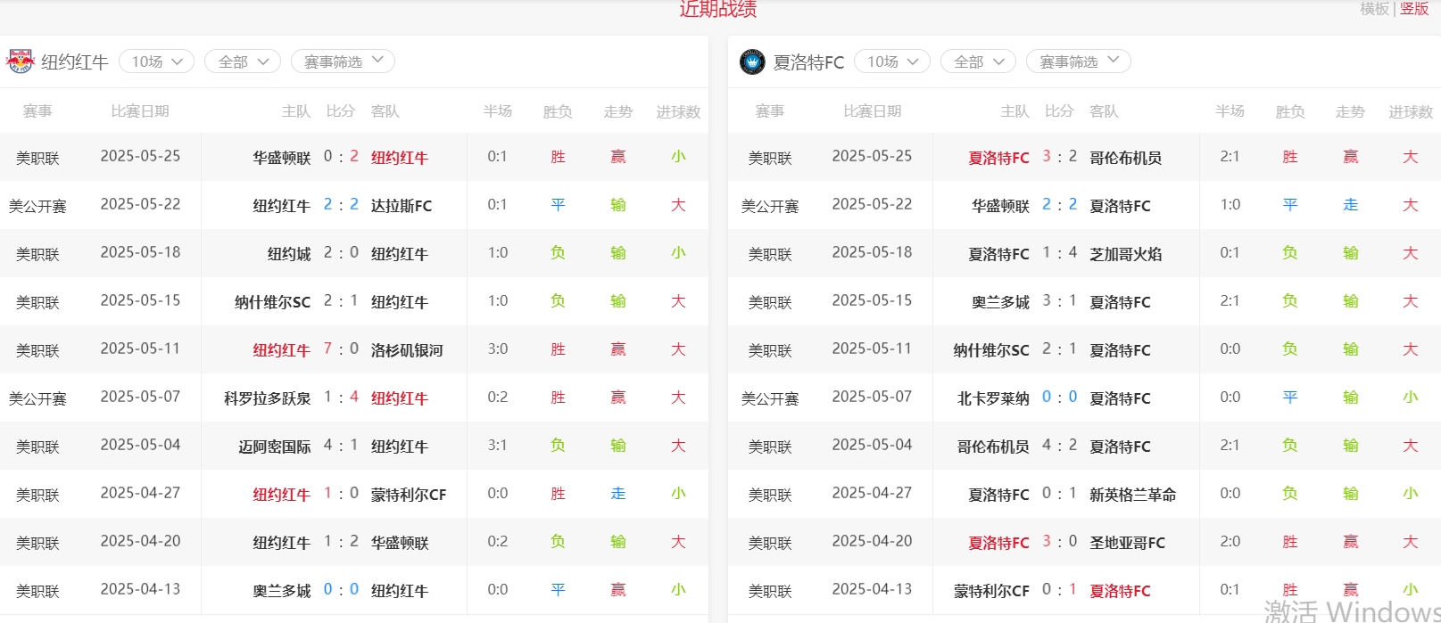Screen dimensions: 1441x623
Task: Open the 10场 dropdown for 纽约红牛
Action: tap(157, 61)
